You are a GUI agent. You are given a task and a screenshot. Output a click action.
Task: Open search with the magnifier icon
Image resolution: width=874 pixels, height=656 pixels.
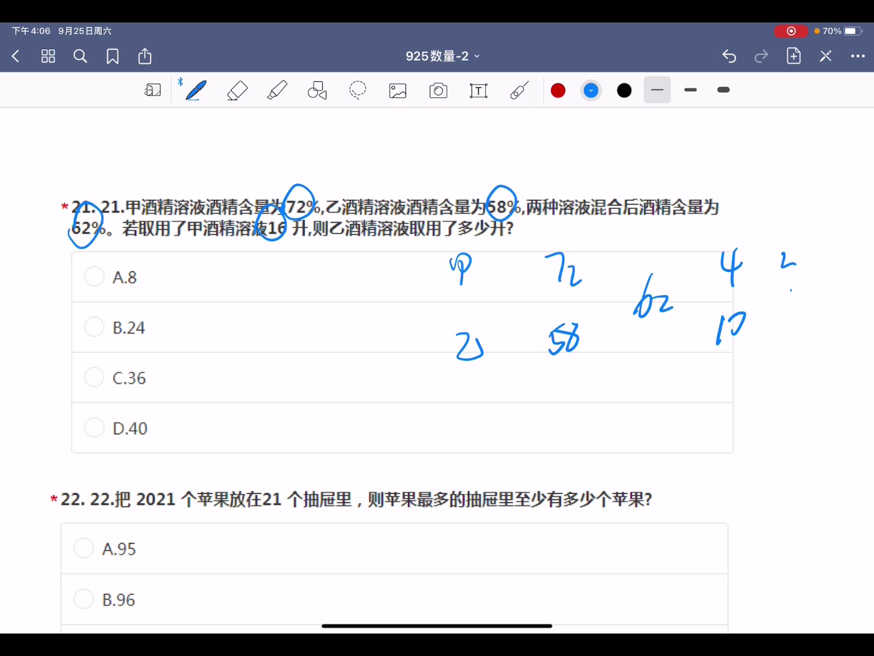click(80, 56)
